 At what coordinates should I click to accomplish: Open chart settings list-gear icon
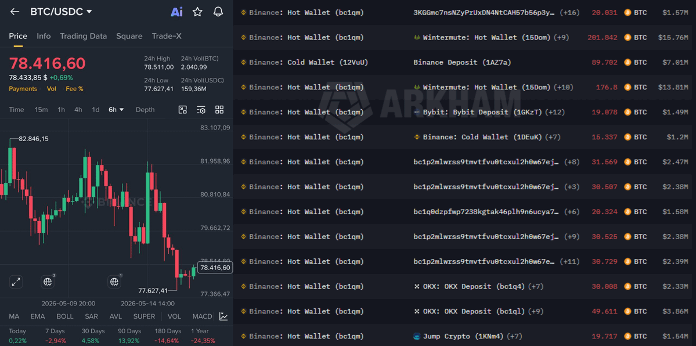tap(201, 110)
